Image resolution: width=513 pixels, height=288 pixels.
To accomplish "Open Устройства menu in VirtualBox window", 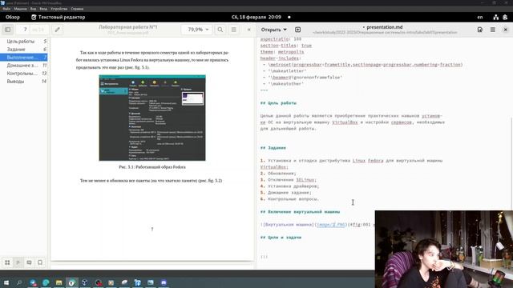I will [x=59, y=9].
